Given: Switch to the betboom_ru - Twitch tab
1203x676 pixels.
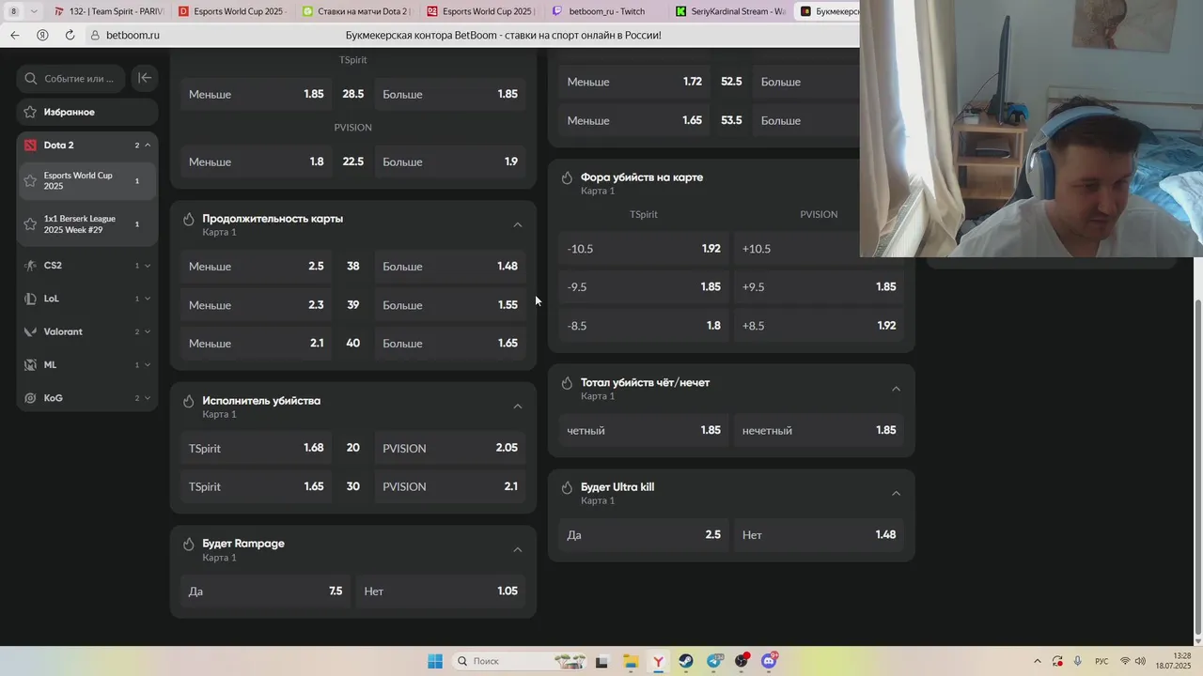Looking at the screenshot, I should pos(605,11).
